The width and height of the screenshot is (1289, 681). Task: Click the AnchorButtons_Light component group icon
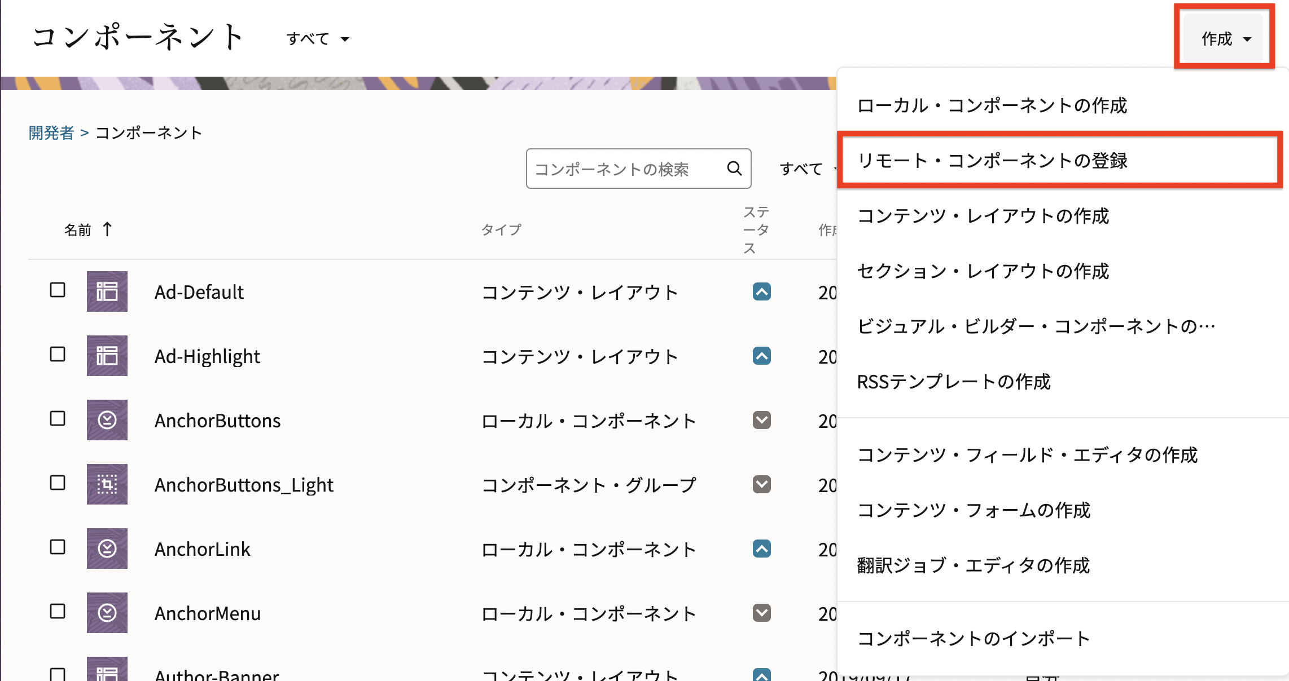pos(107,484)
